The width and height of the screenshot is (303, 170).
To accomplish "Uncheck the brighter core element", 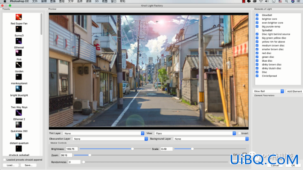I will (x=257, y=19).
